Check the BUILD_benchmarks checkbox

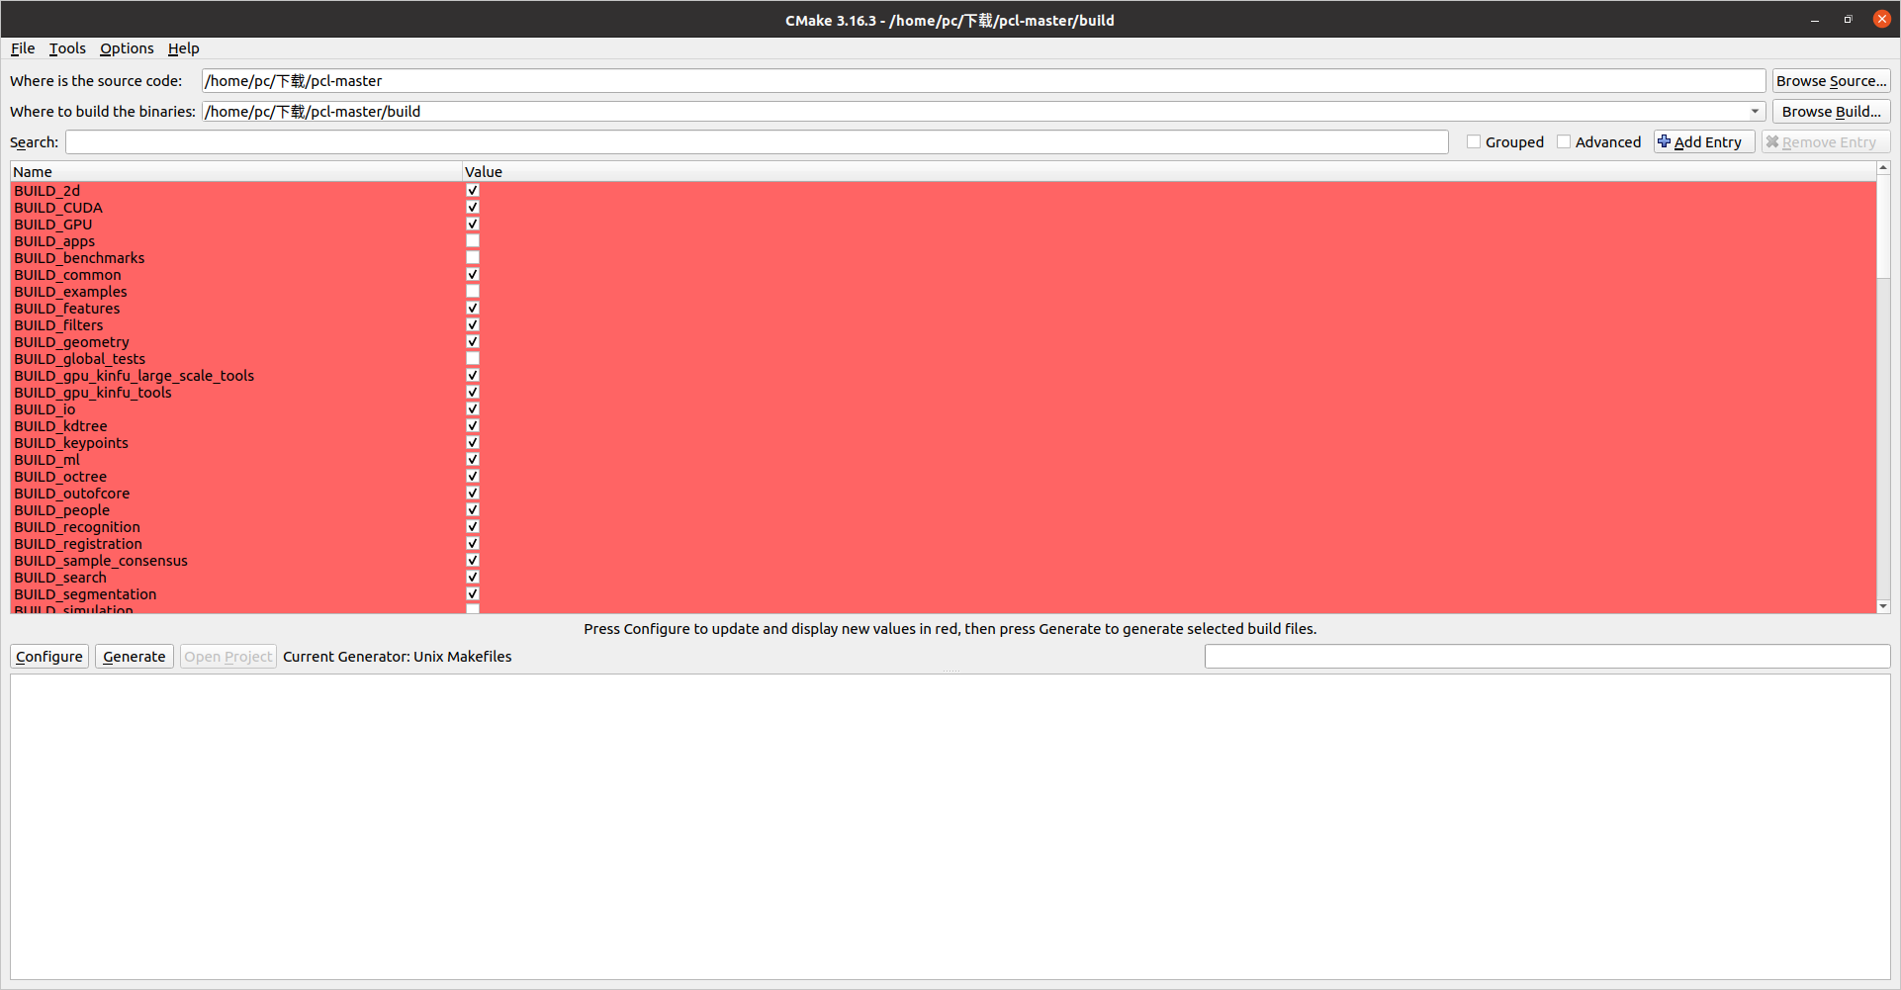(473, 258)
